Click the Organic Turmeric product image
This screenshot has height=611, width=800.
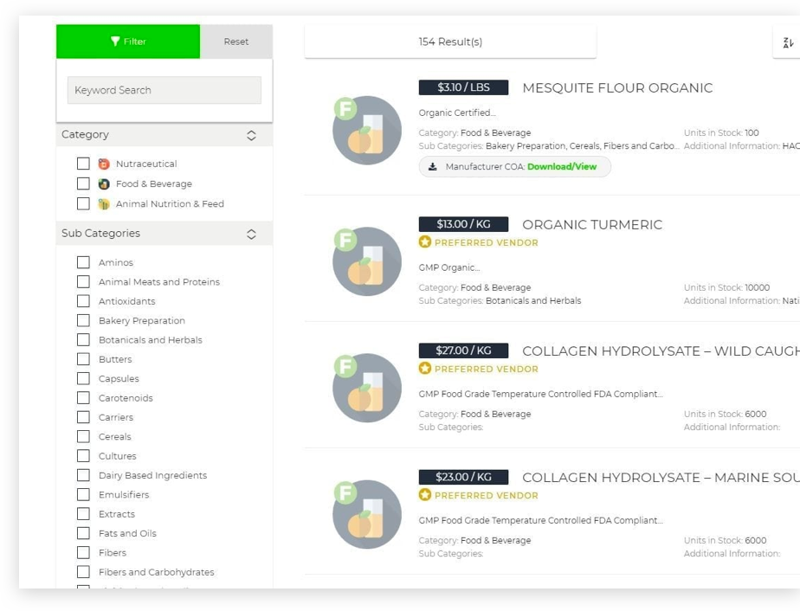pos(367,261)
